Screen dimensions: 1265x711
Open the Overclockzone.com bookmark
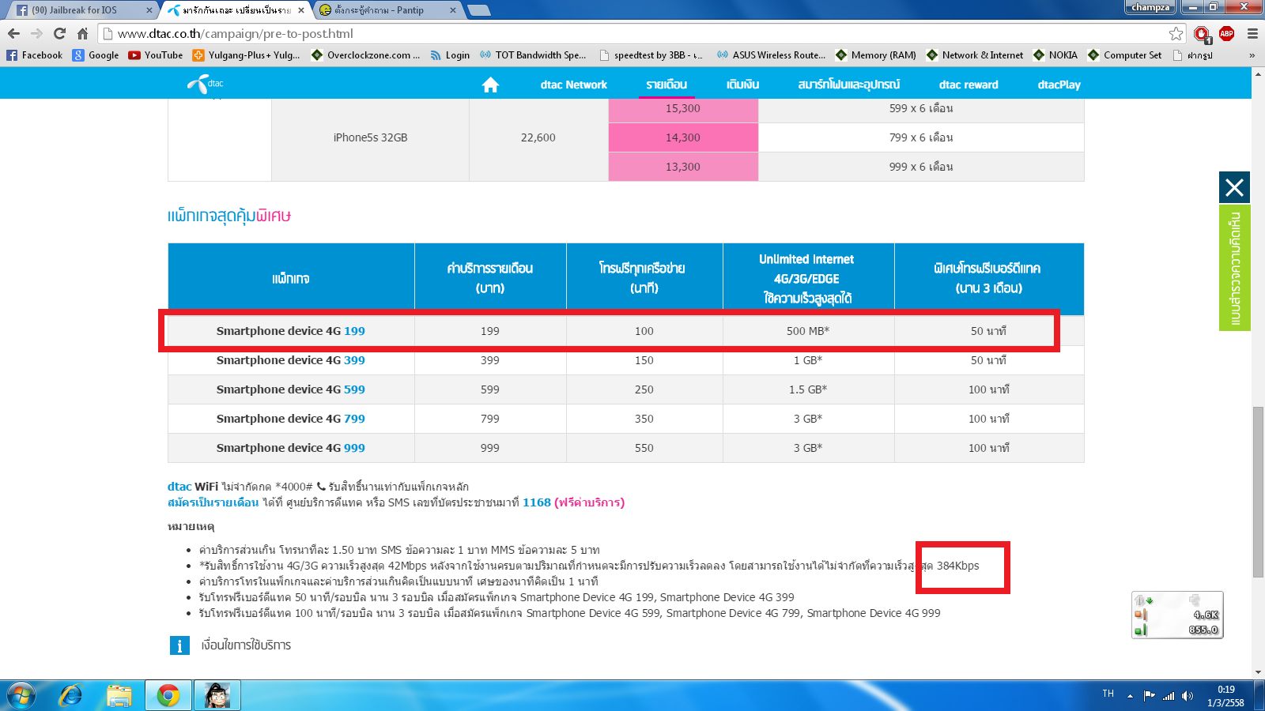(366, 55)
